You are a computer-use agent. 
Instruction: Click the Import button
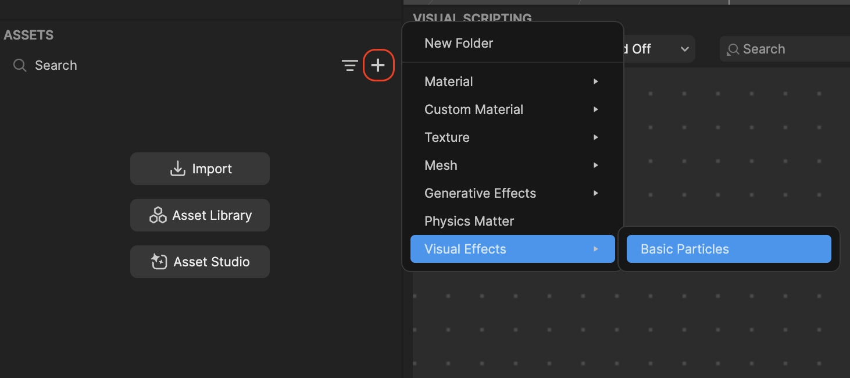pyautogui.click(x=199, y=168)
